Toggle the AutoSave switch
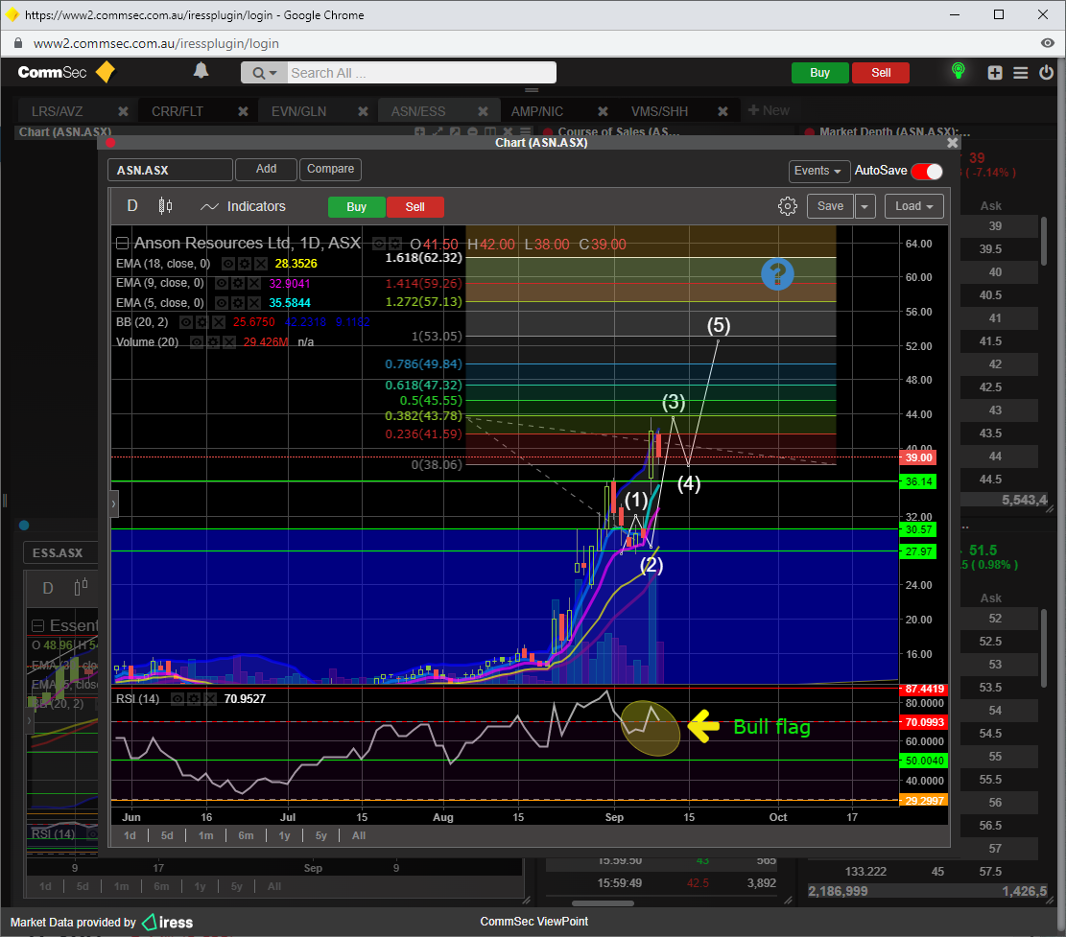1066x937 pixels. [x=926, y=171]
